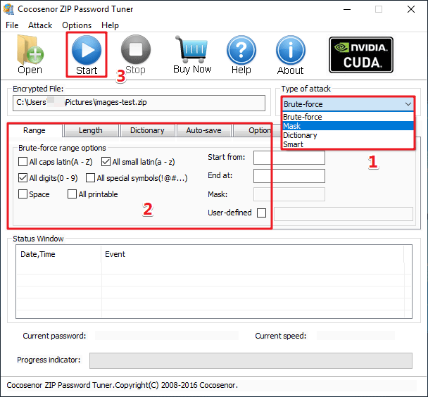Uncheck All small latin(a - z)
The height and width of the screenshot is (397, 428).
click(x=106, y=162)
